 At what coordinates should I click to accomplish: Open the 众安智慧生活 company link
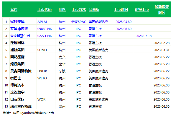pos(20,36)
